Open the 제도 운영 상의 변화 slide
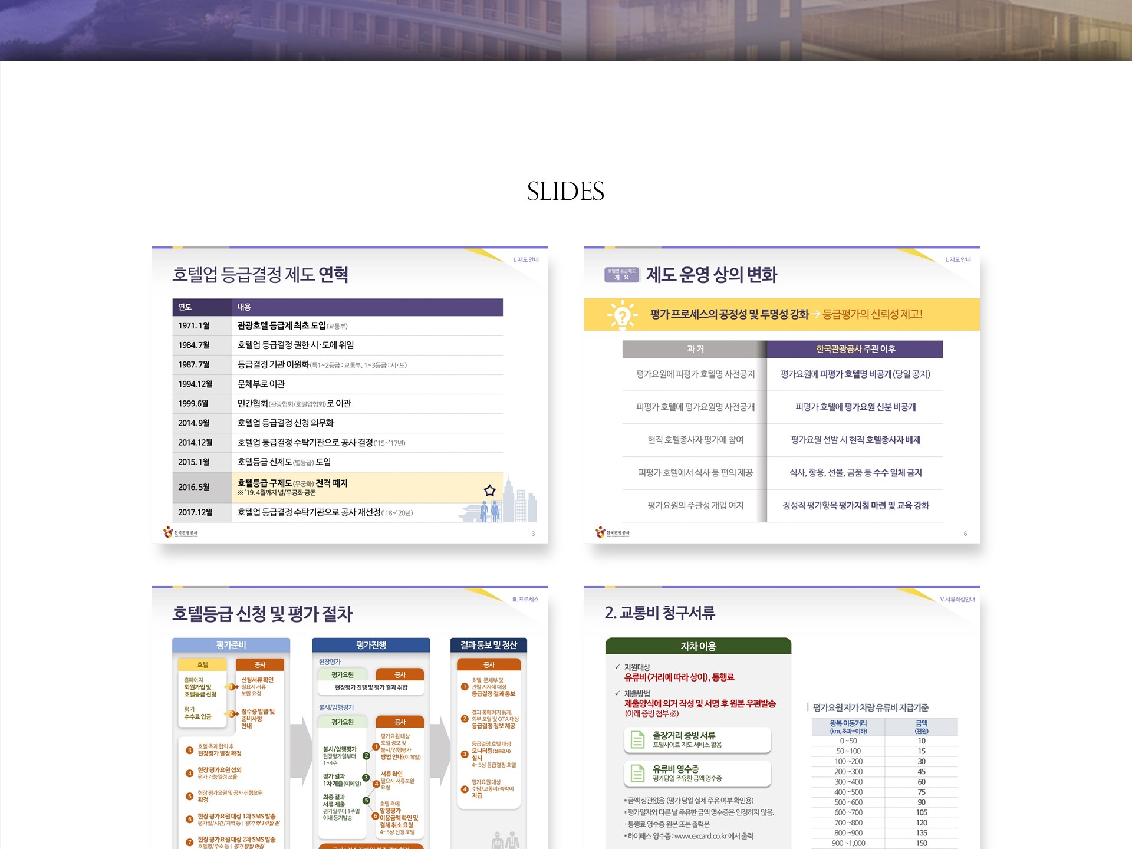 782,394
